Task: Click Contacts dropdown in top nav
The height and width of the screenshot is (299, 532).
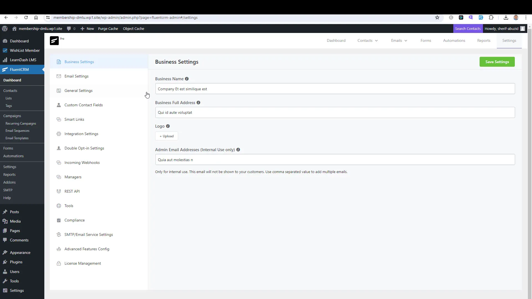Action: 367,40
